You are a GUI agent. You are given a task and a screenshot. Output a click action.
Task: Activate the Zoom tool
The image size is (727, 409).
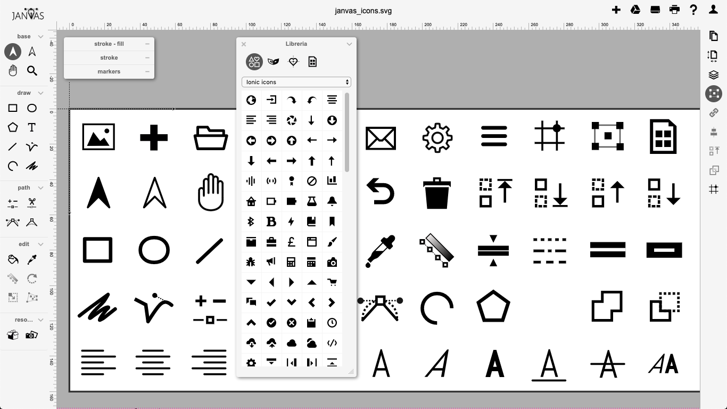(31, 70)
